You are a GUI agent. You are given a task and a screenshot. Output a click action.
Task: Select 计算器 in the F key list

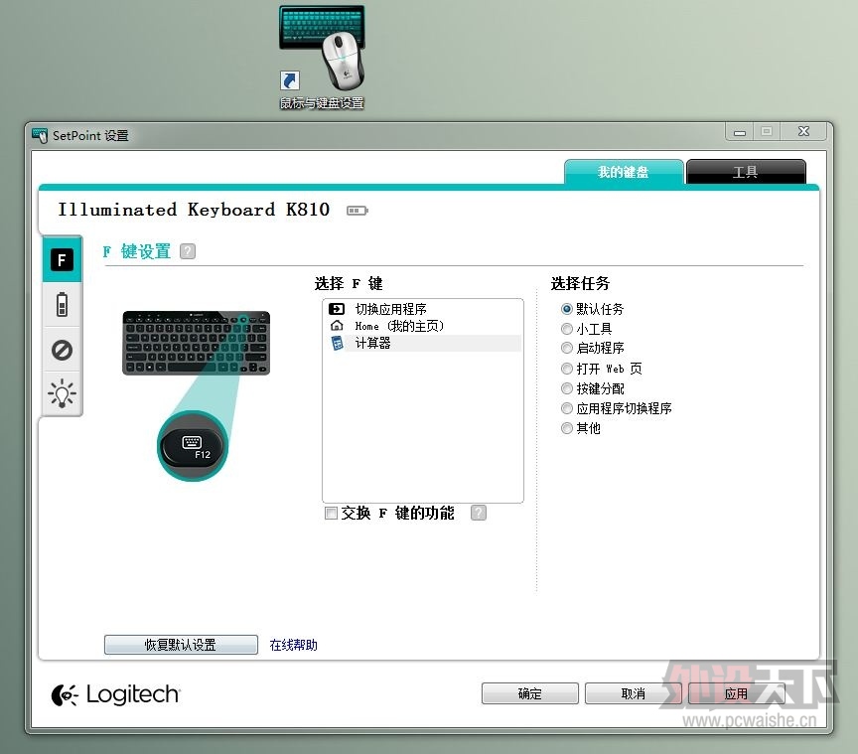(422, 343)
